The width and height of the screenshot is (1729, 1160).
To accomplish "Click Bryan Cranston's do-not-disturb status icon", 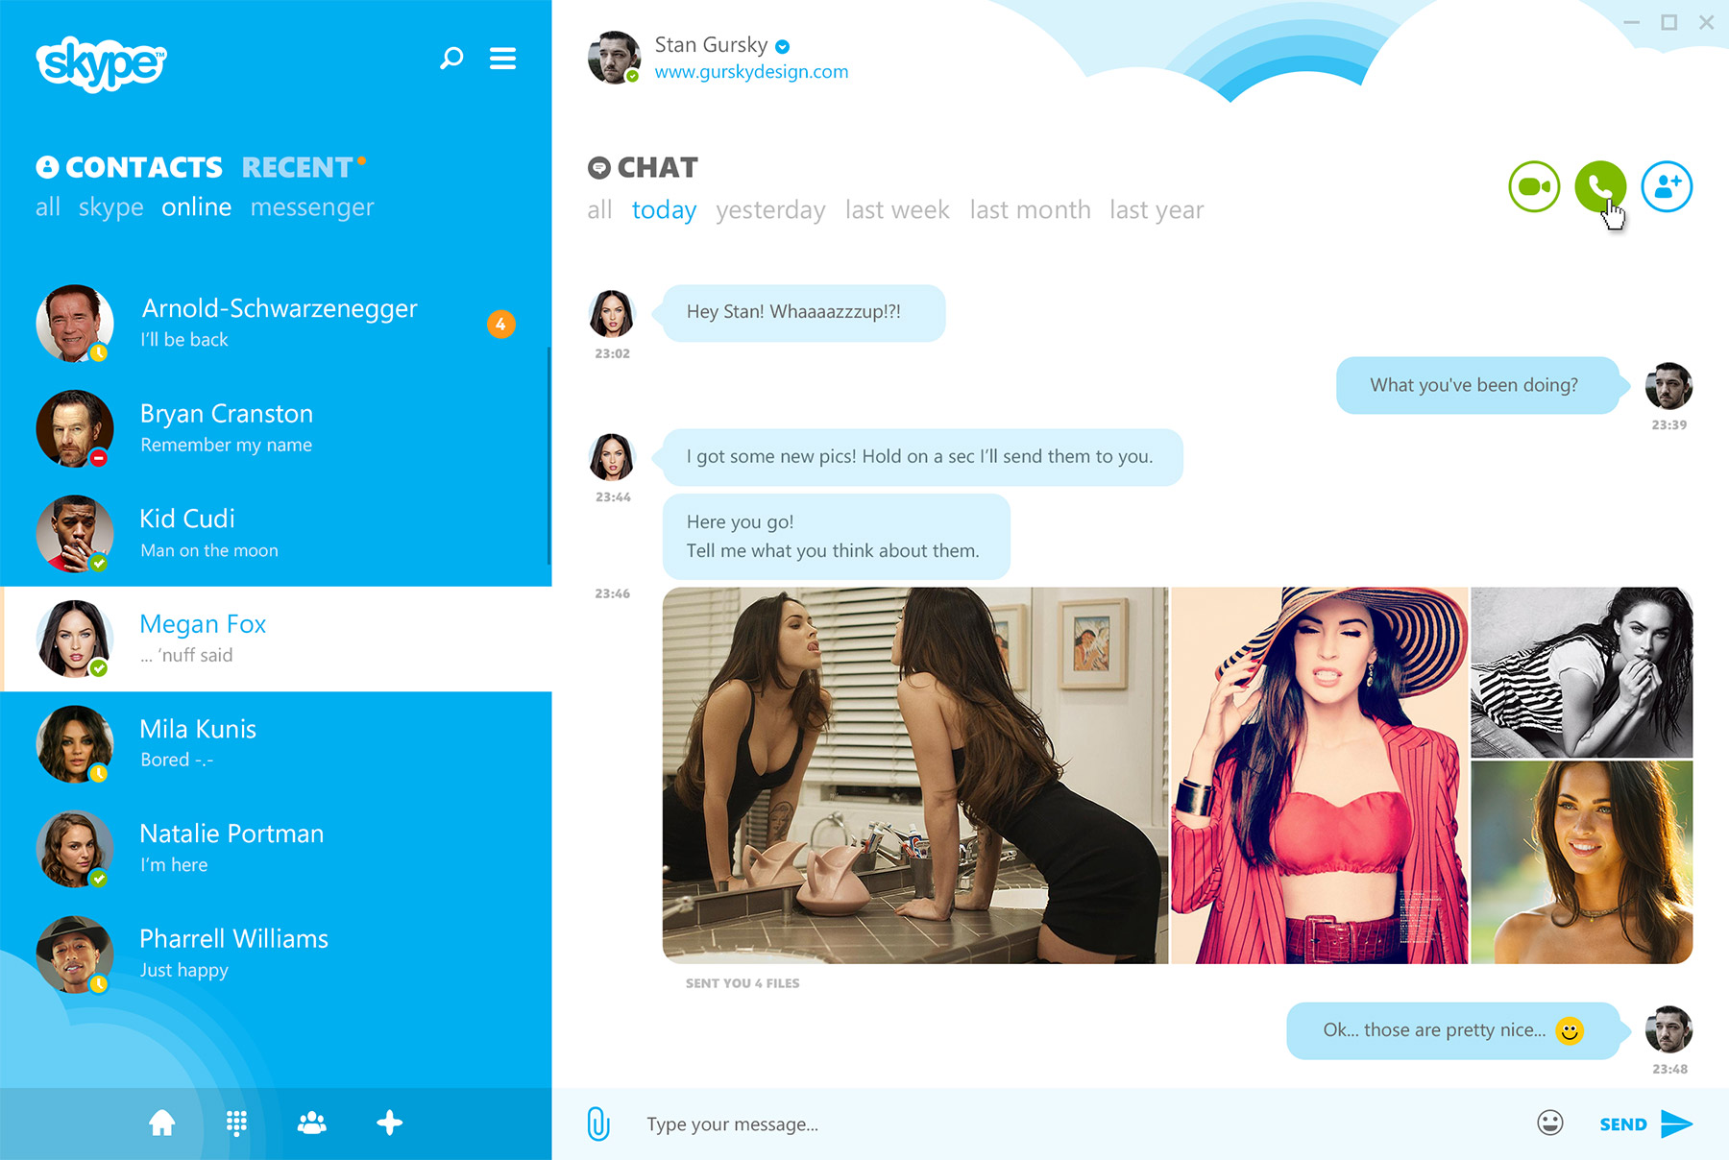I will click(x=98, y=458).
